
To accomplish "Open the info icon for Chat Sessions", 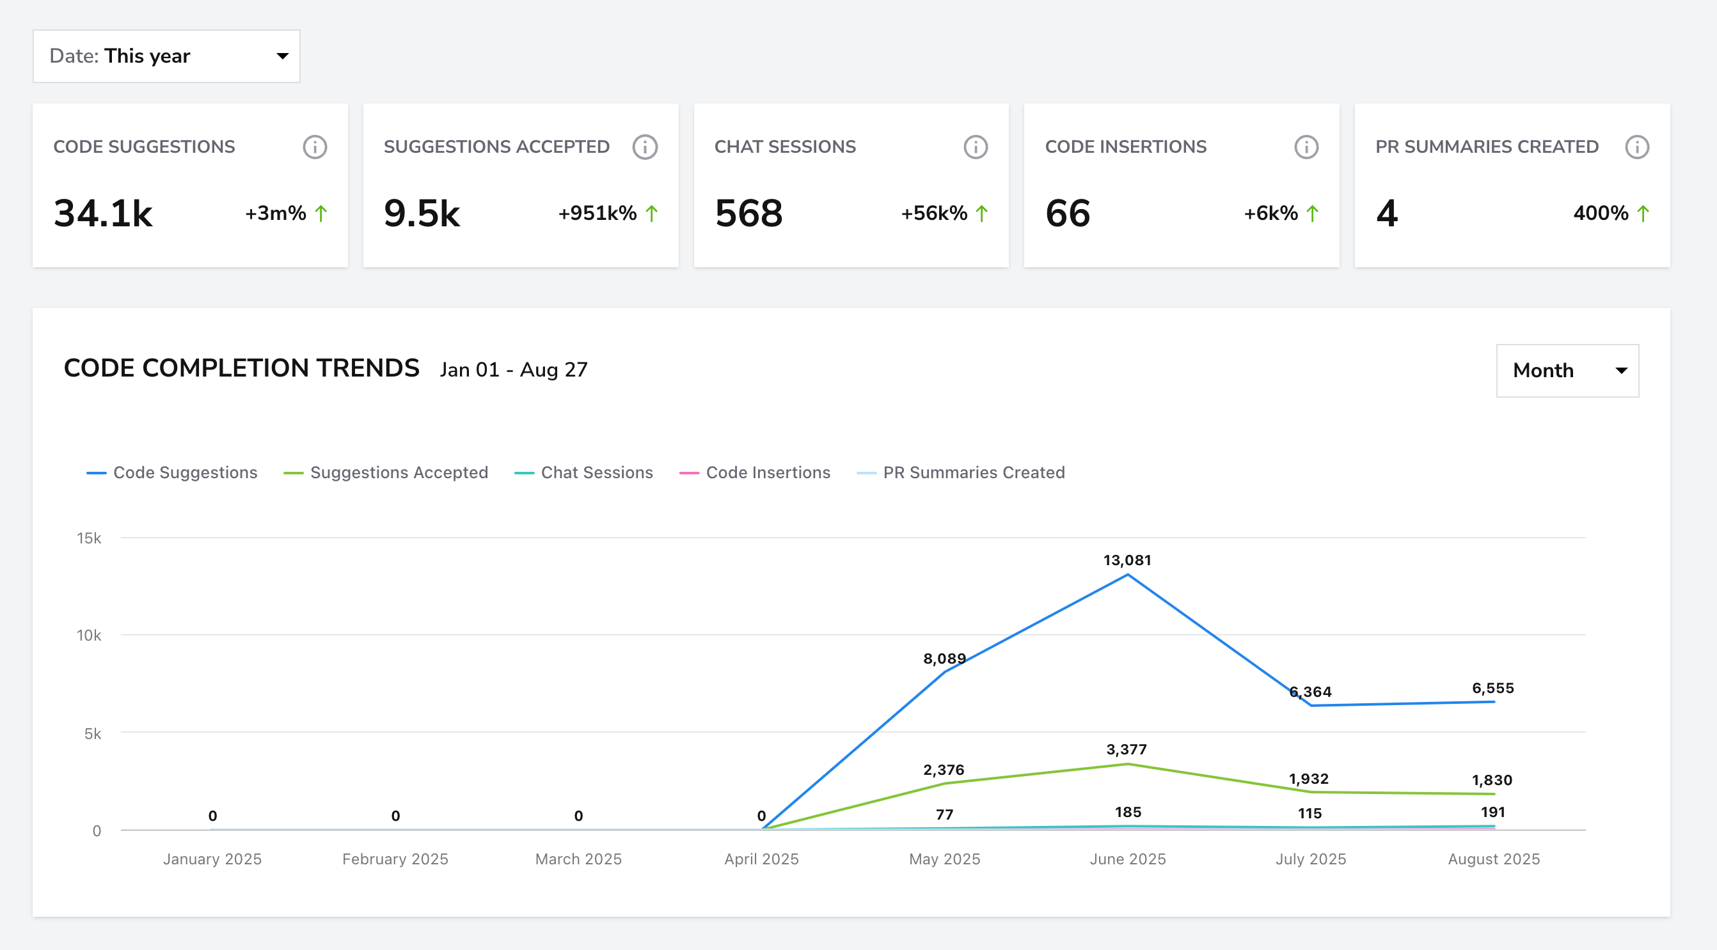I will click(x=975, y=147).
